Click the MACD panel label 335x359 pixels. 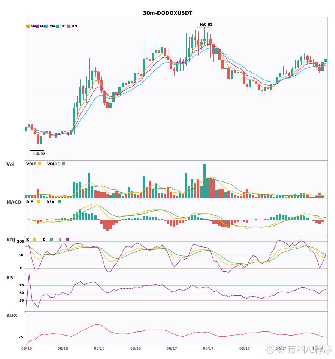click(14, 202)
